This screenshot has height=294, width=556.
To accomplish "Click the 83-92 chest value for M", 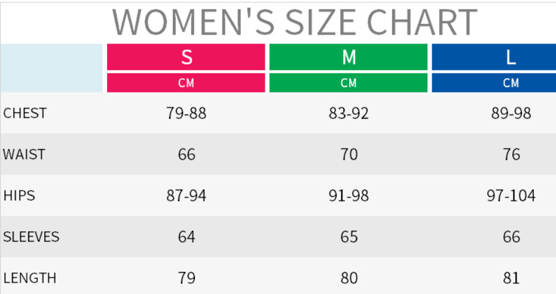I will [x=349, y=113].
